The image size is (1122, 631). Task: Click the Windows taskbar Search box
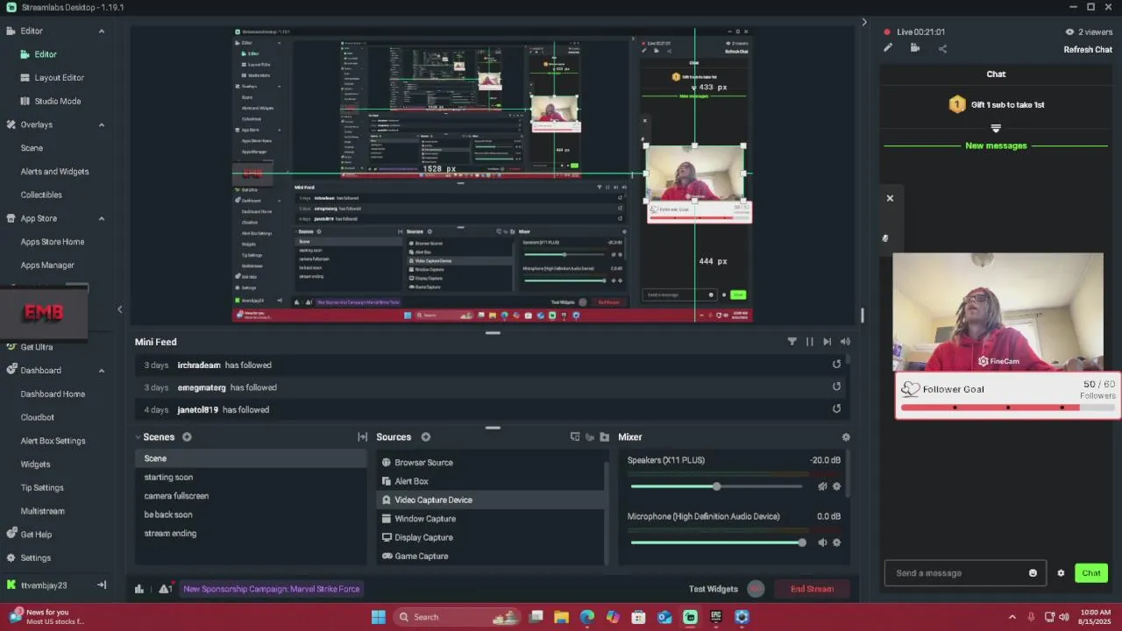(x=456, y=617)
